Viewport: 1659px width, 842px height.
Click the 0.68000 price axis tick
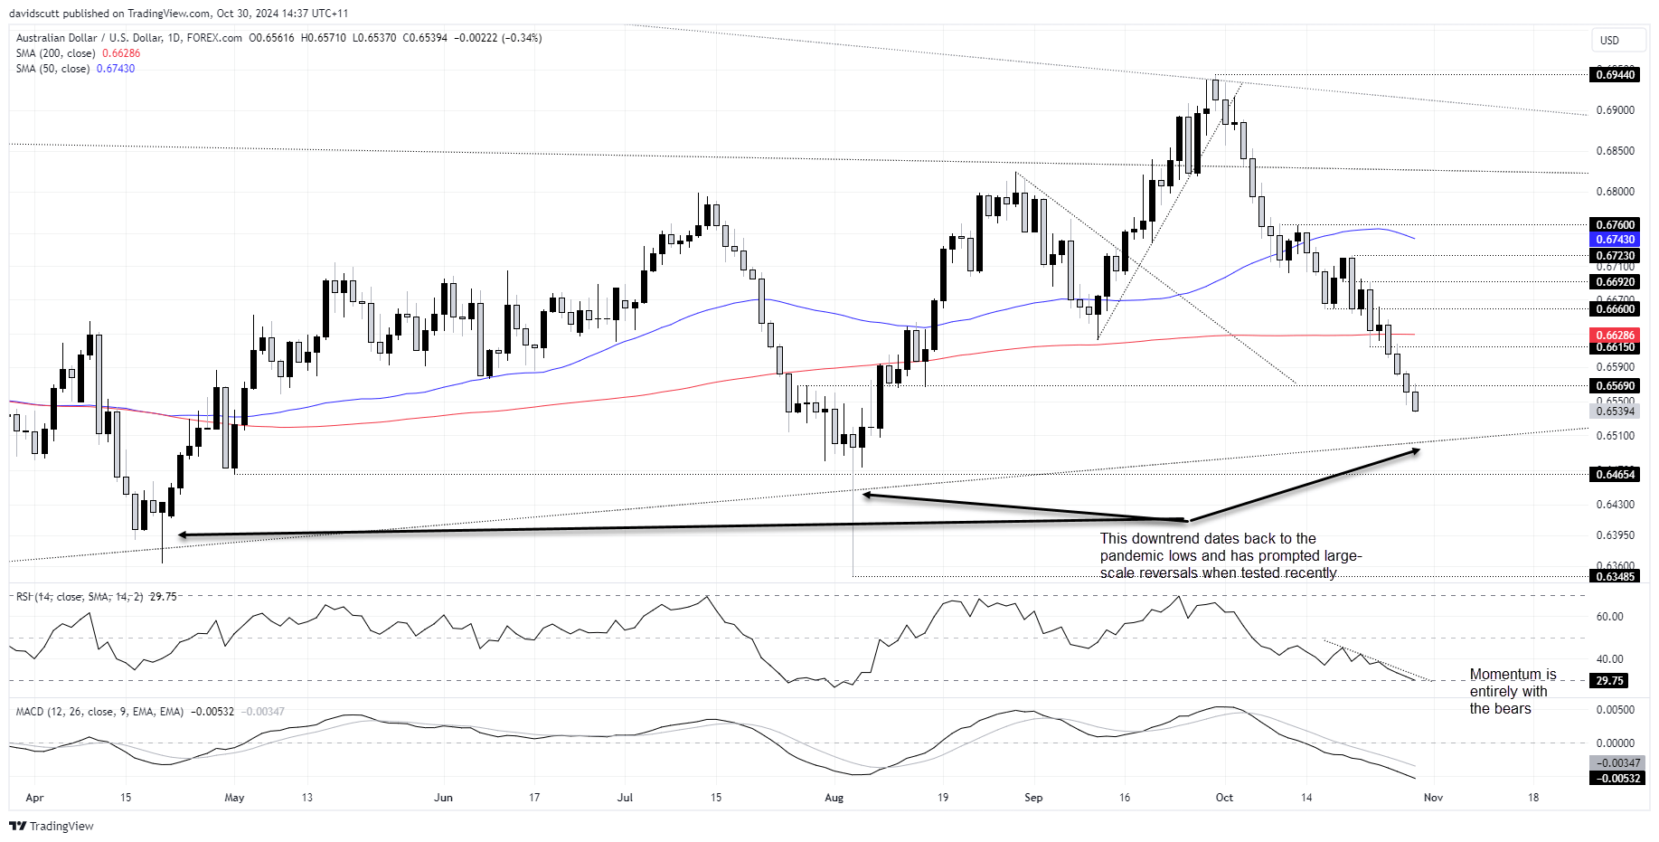click(1615, 192)
